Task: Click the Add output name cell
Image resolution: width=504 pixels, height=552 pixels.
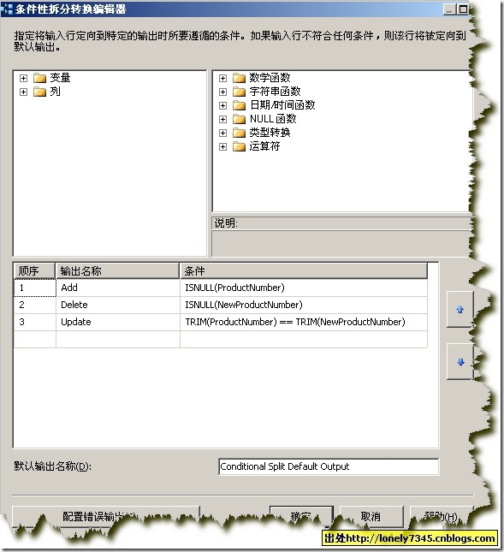Action: tap(118, 288)
